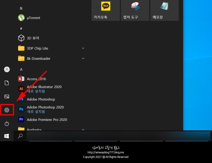The width and height of the screenshot is (212, 163).
Task: Open the Pictures folder sidebar icon
Action: tap(7, 96)
